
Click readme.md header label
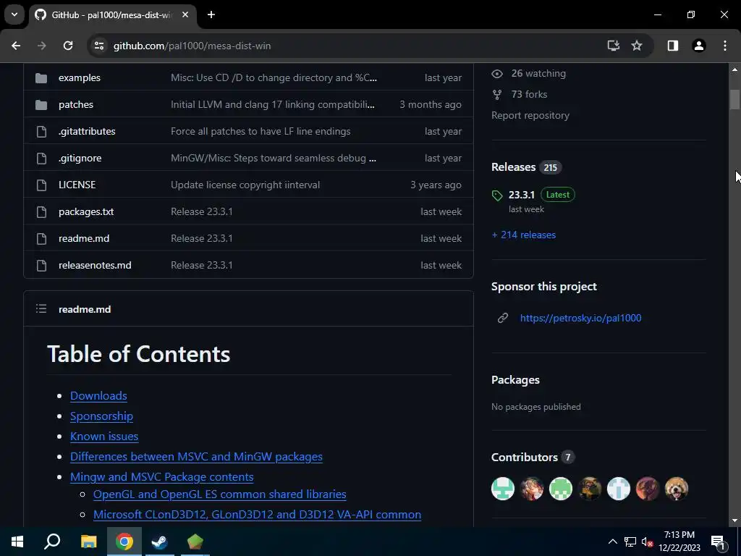tap(85, 309)
